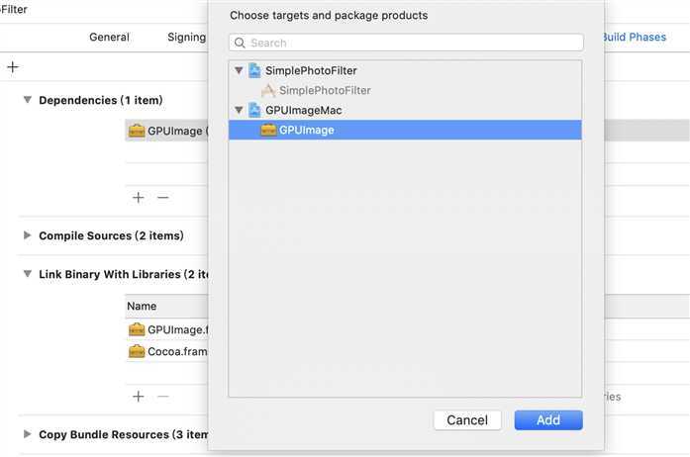
Task: Click the magnifying glass search icon
Action: [x=240, y=43]
